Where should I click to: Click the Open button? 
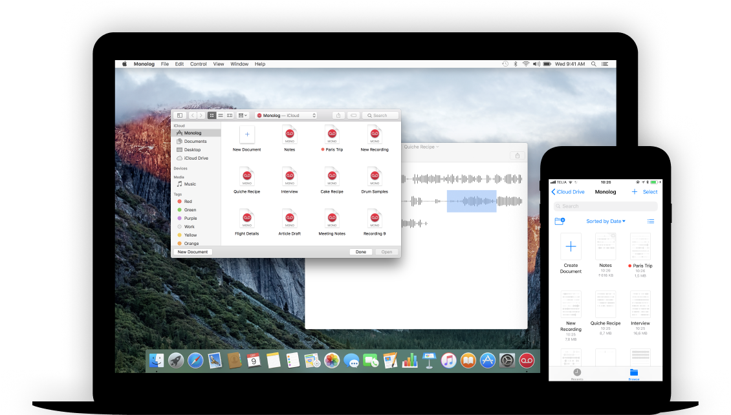386,252
